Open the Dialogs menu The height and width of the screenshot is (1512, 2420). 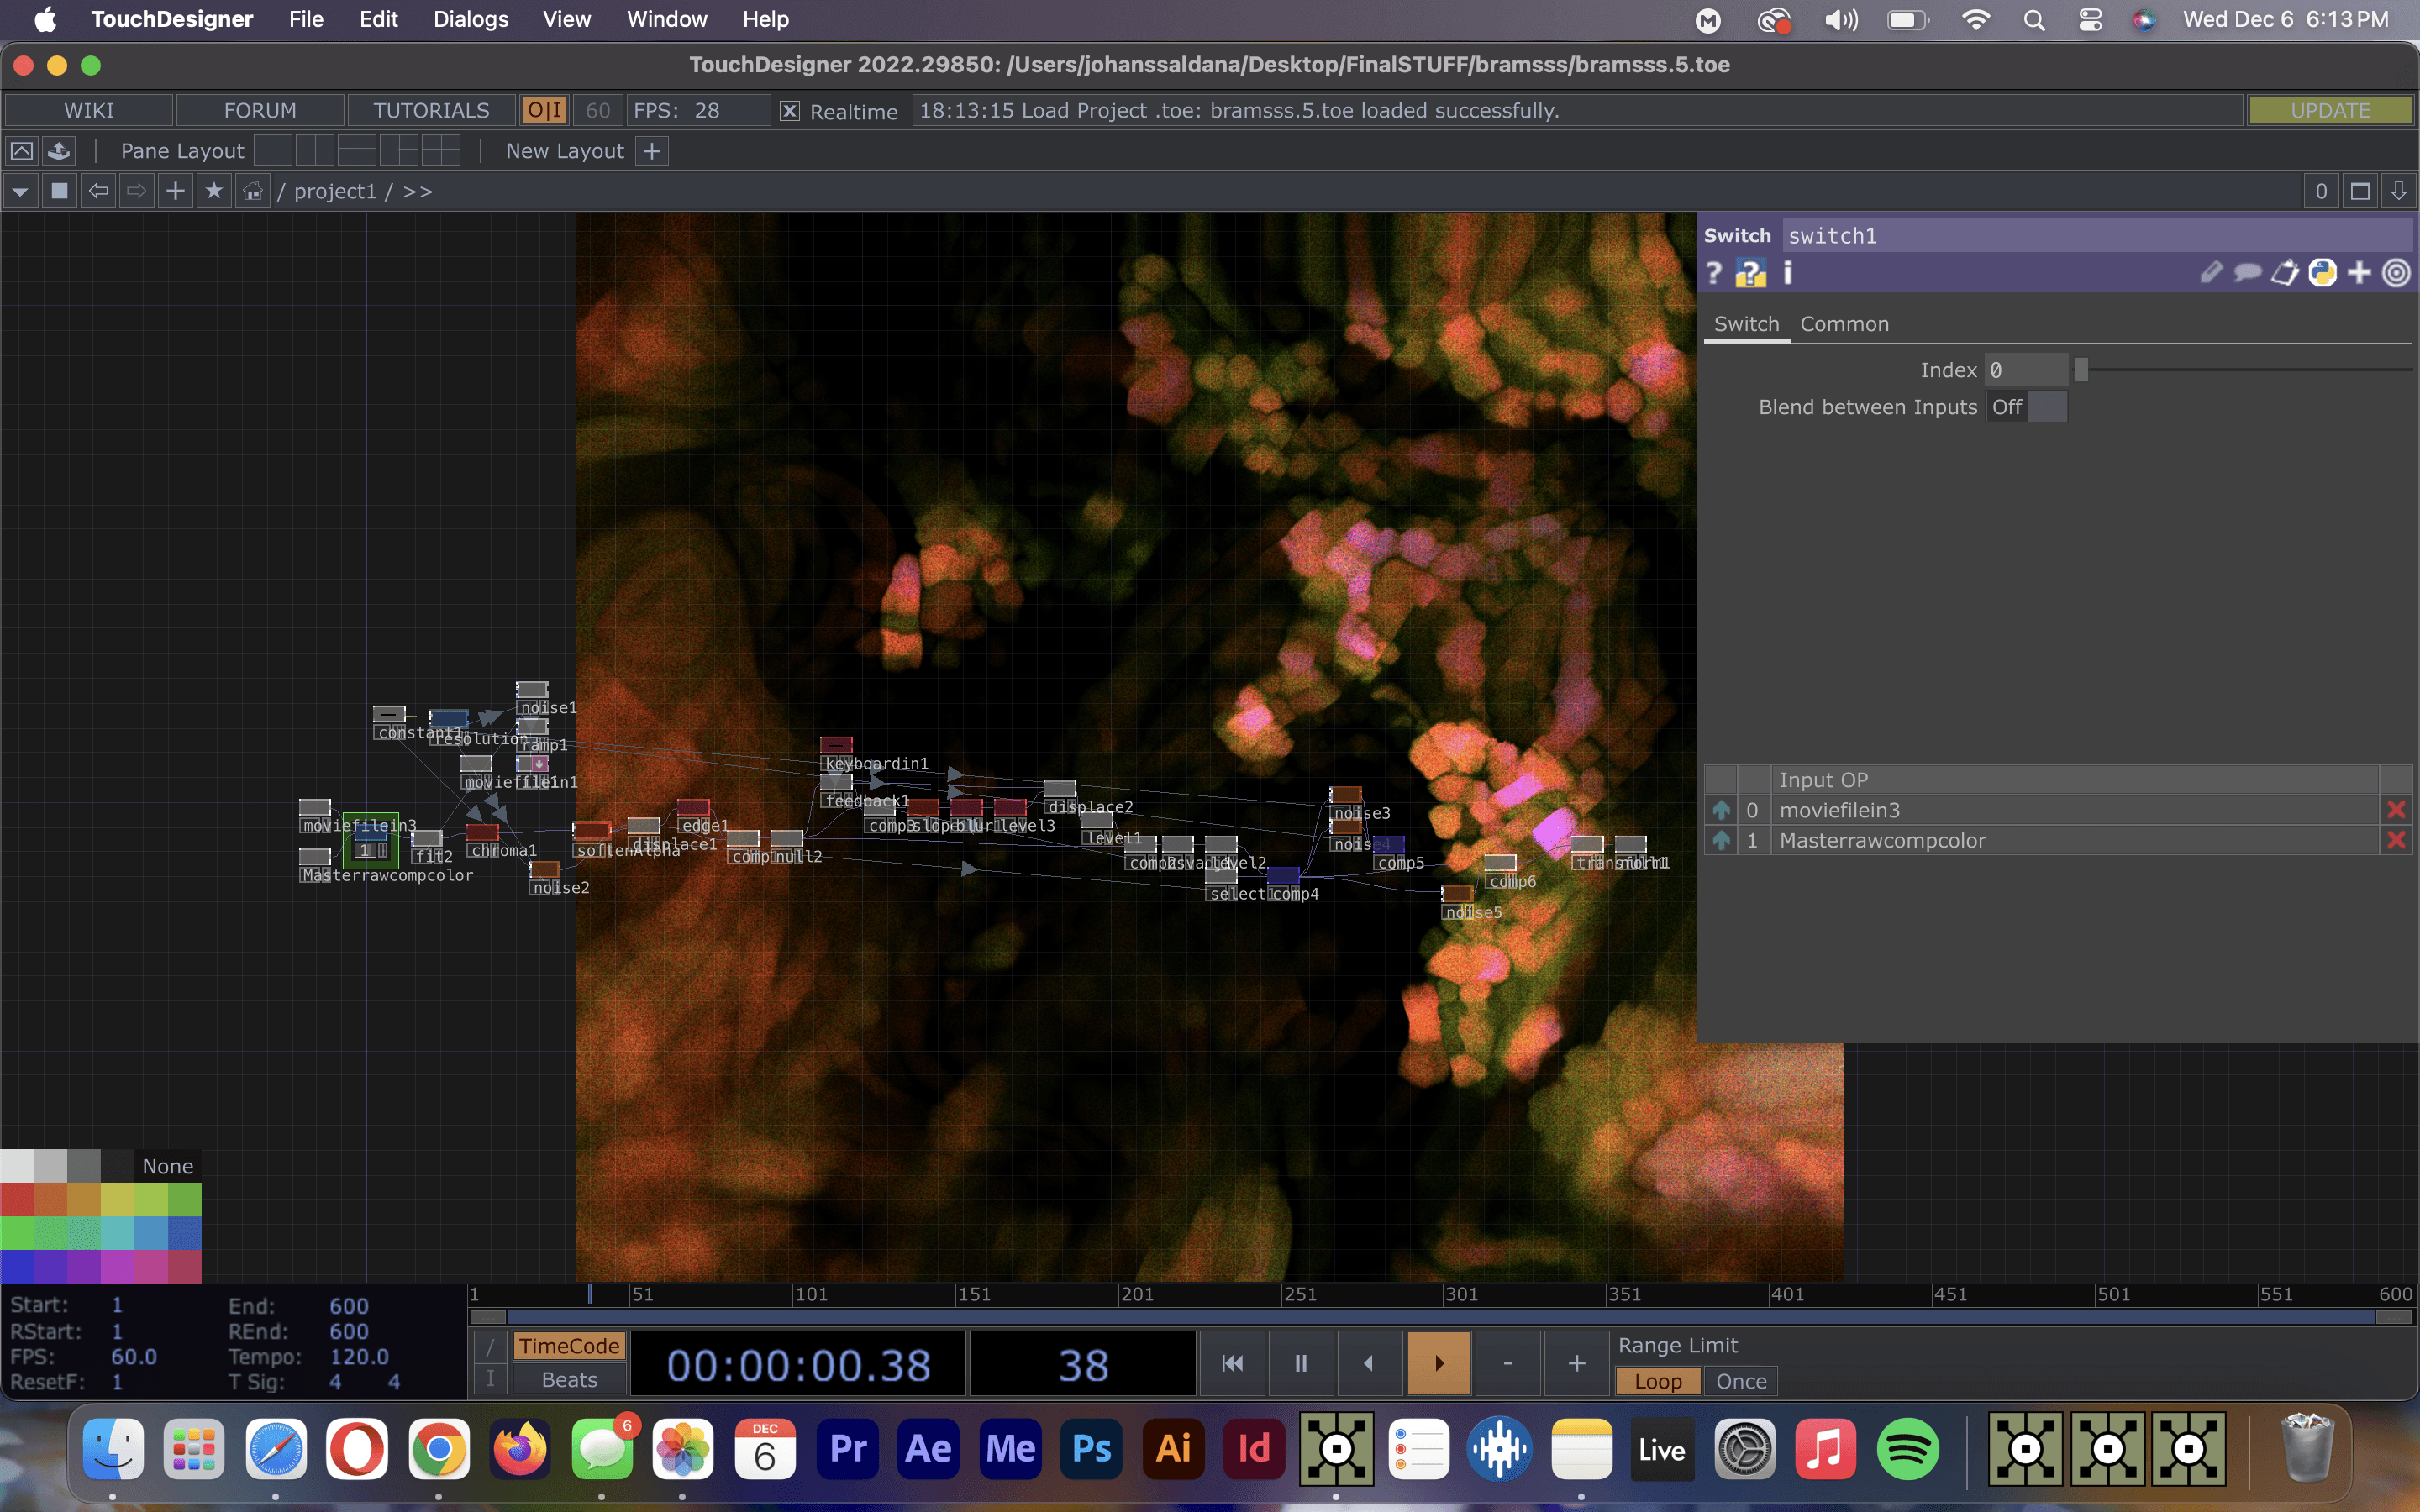click(x=470, y=19)
